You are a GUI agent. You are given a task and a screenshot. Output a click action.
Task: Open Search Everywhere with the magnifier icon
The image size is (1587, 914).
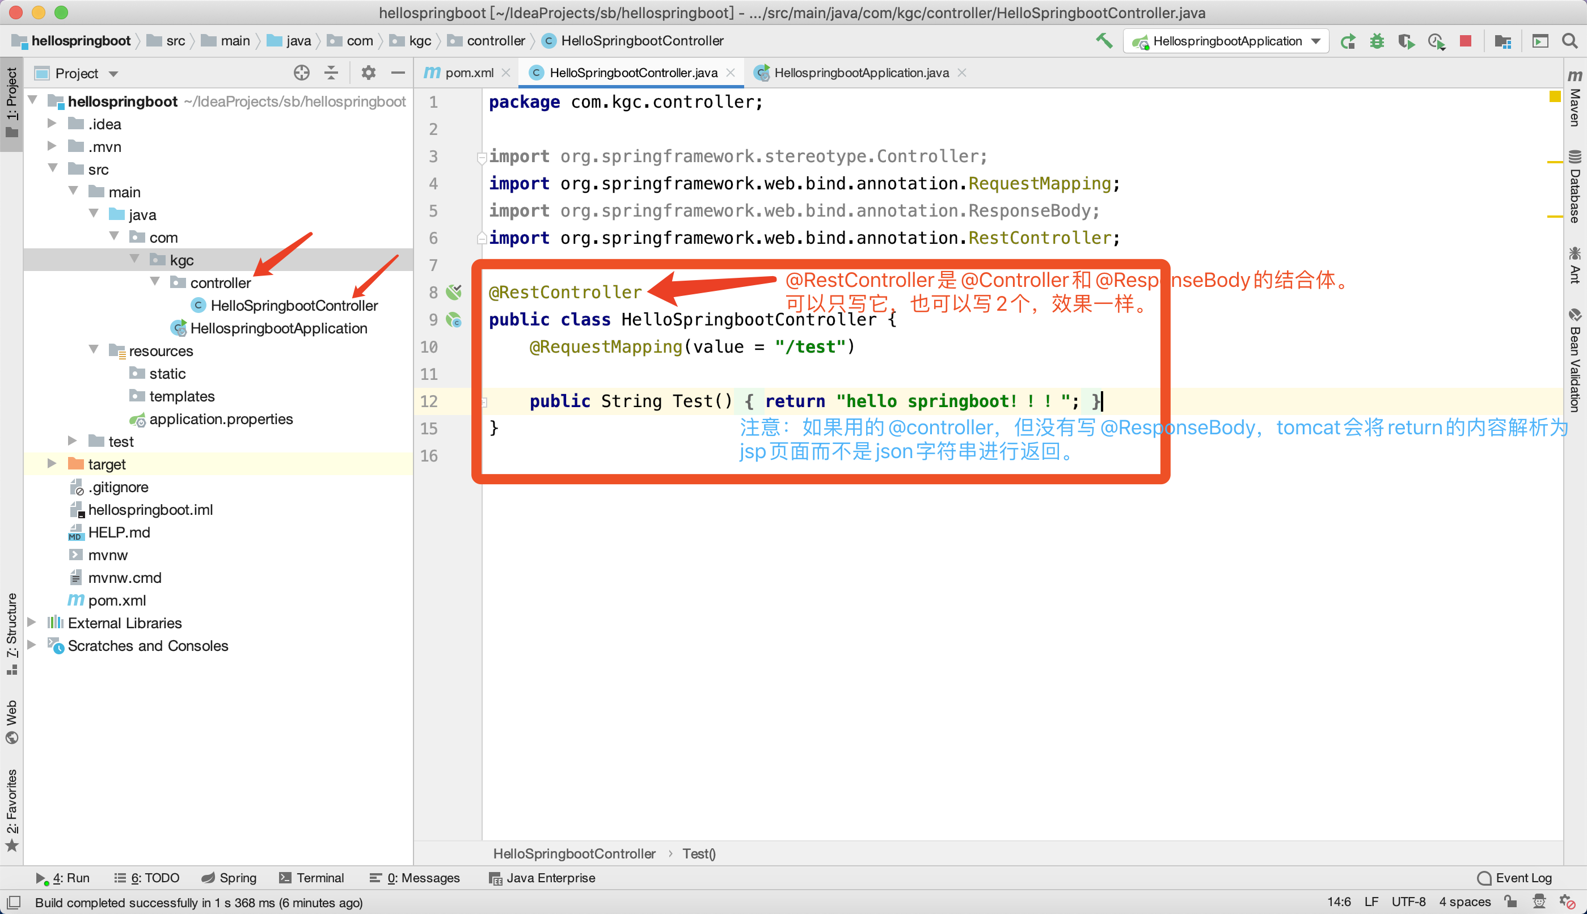pyautogui.click(x=1570, y=41)
